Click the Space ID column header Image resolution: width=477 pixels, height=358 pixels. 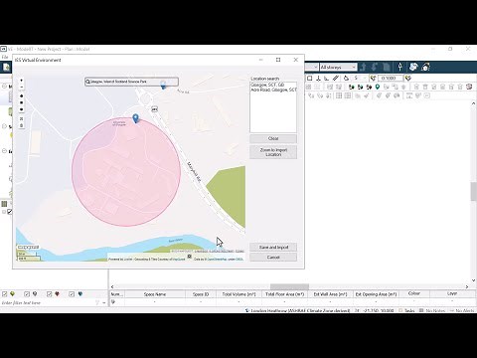[x=201, y=294]
